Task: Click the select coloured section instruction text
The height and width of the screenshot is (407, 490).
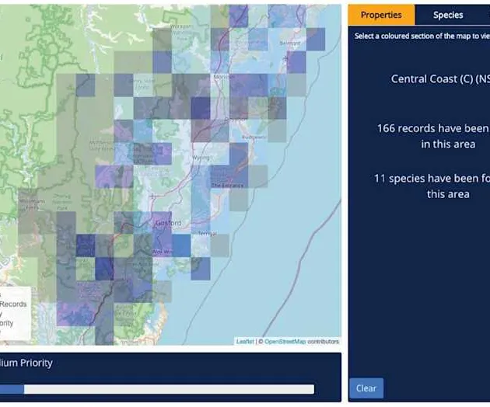Action: coord(422,36)
